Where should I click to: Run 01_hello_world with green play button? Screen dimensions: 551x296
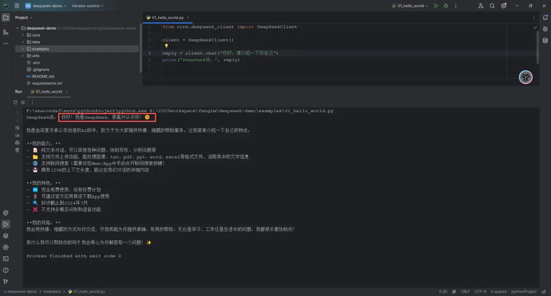click(436, 6)
